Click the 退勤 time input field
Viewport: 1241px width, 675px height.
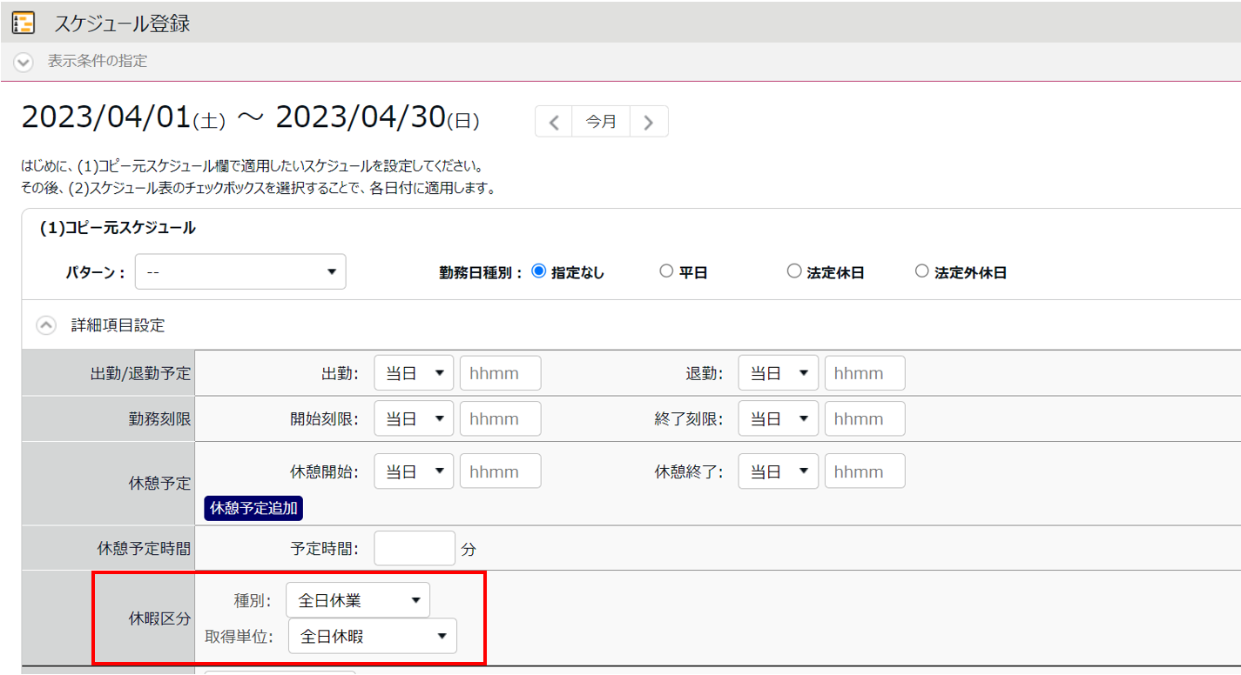click(865, 373)
